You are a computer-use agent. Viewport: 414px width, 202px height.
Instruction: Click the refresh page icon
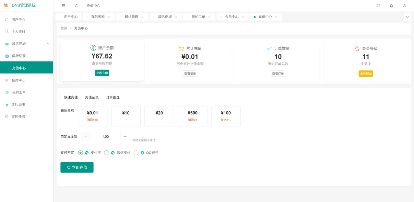(77, 6)
